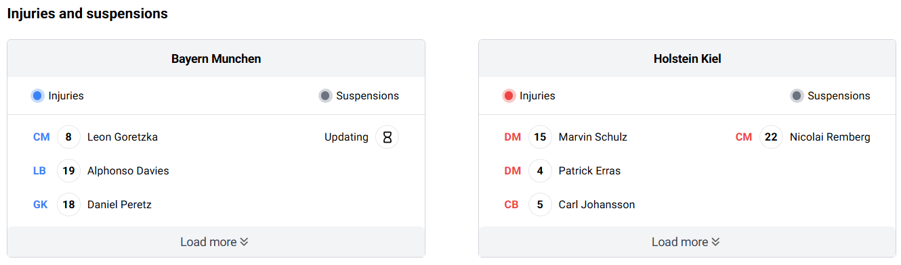This screenshot has width=901, height=265.
Task: Click the hourglass Updating icon
Action: coord(387,137)
